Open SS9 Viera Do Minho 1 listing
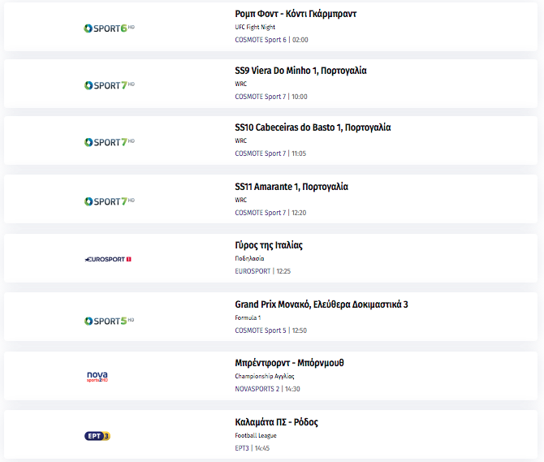 [x=300, y=71]
